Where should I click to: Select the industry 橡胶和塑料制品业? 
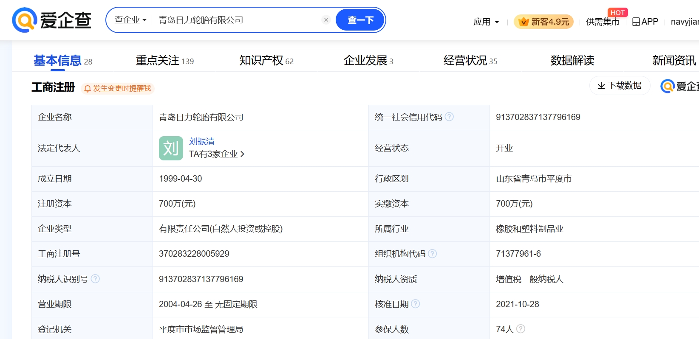click(x=529, y=229)
